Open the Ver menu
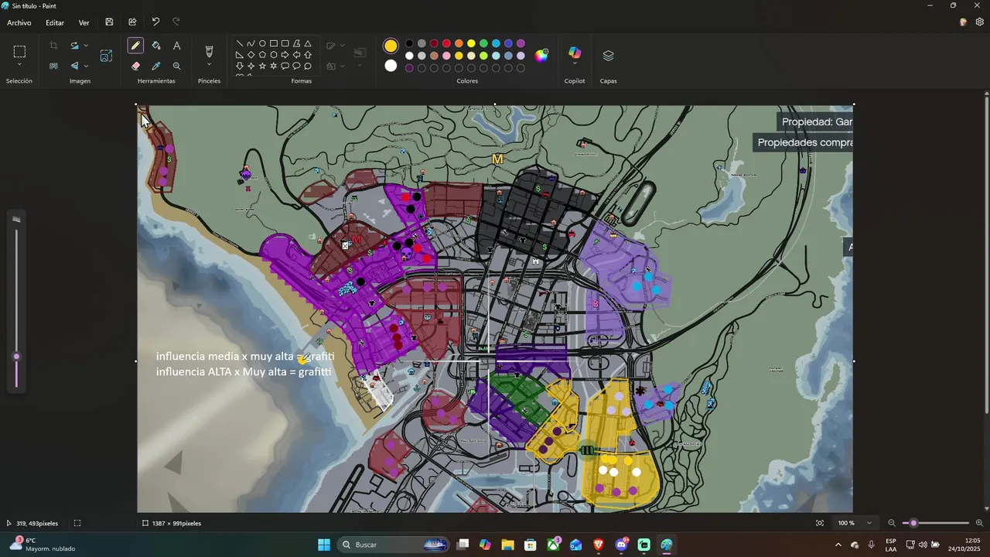 [x=84, y=22]
